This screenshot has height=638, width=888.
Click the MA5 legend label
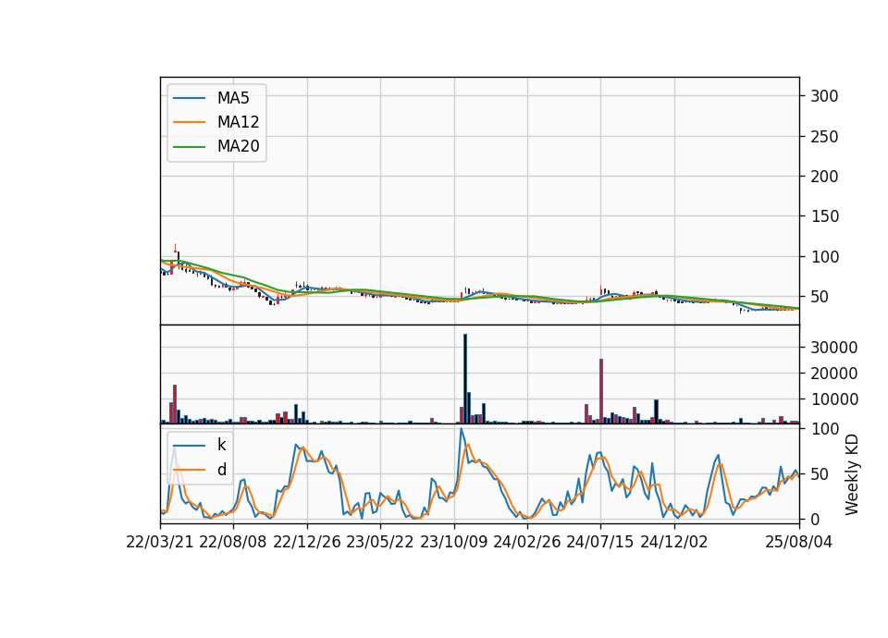click(233, 98)
